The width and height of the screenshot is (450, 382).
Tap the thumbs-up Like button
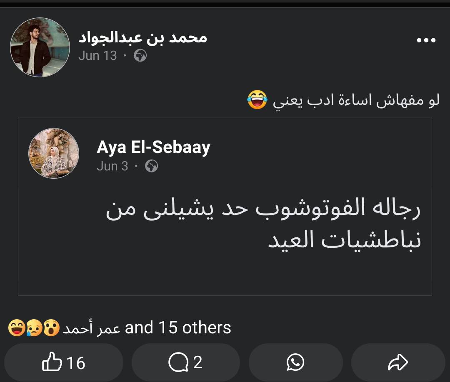64,363
